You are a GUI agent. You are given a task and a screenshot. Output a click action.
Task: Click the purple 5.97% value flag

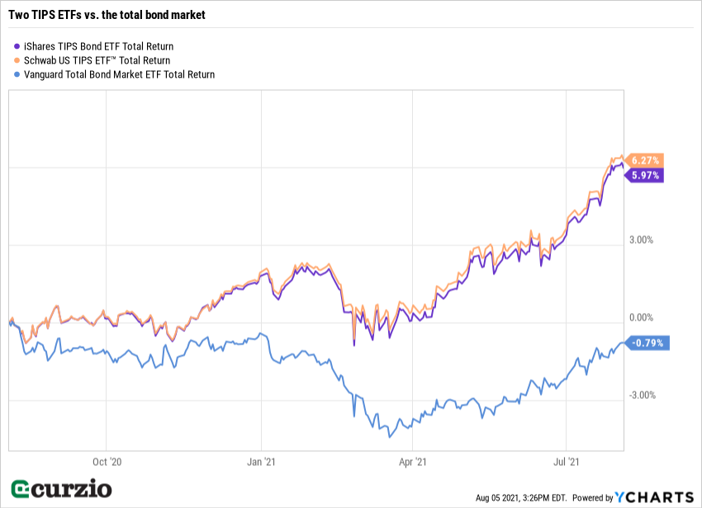click(x=644, y=175)
